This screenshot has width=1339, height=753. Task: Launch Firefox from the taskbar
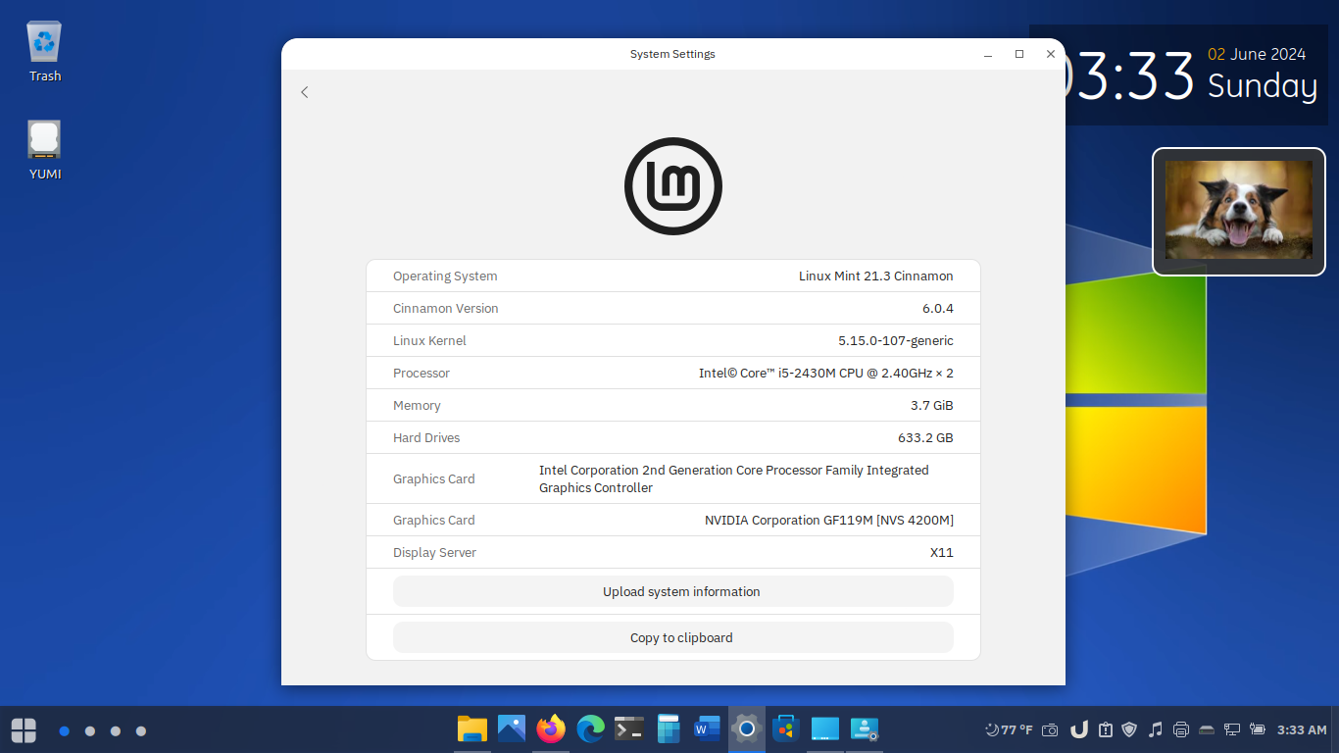[551, 728]
